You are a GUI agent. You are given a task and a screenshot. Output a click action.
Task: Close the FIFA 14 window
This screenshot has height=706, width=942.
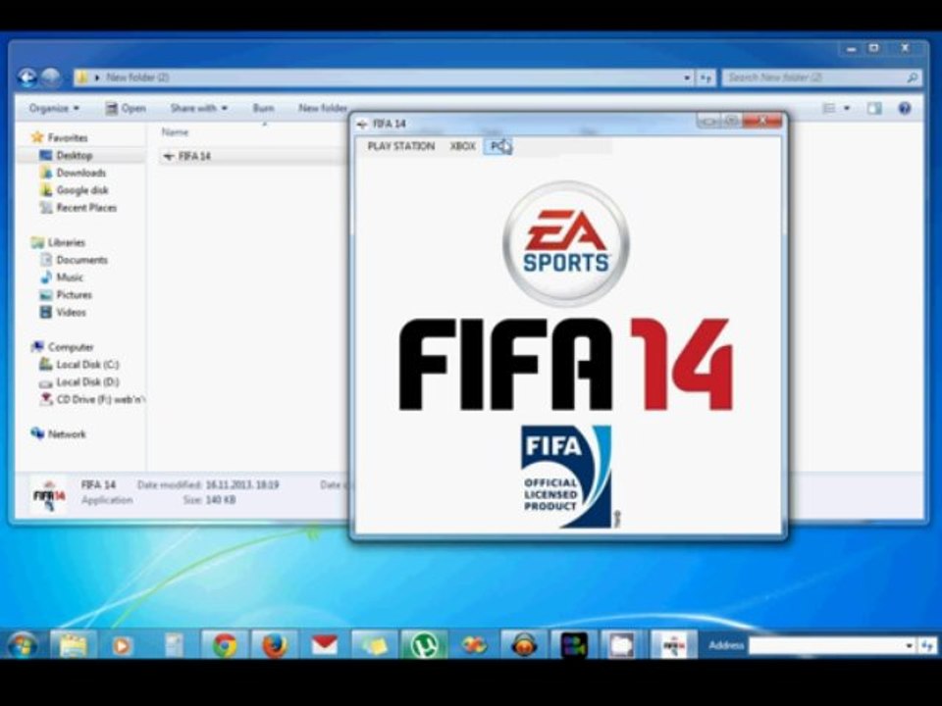[x=762, y=122]
